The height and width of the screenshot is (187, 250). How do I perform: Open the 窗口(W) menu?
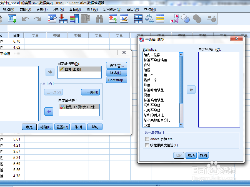tap(133, 9)
